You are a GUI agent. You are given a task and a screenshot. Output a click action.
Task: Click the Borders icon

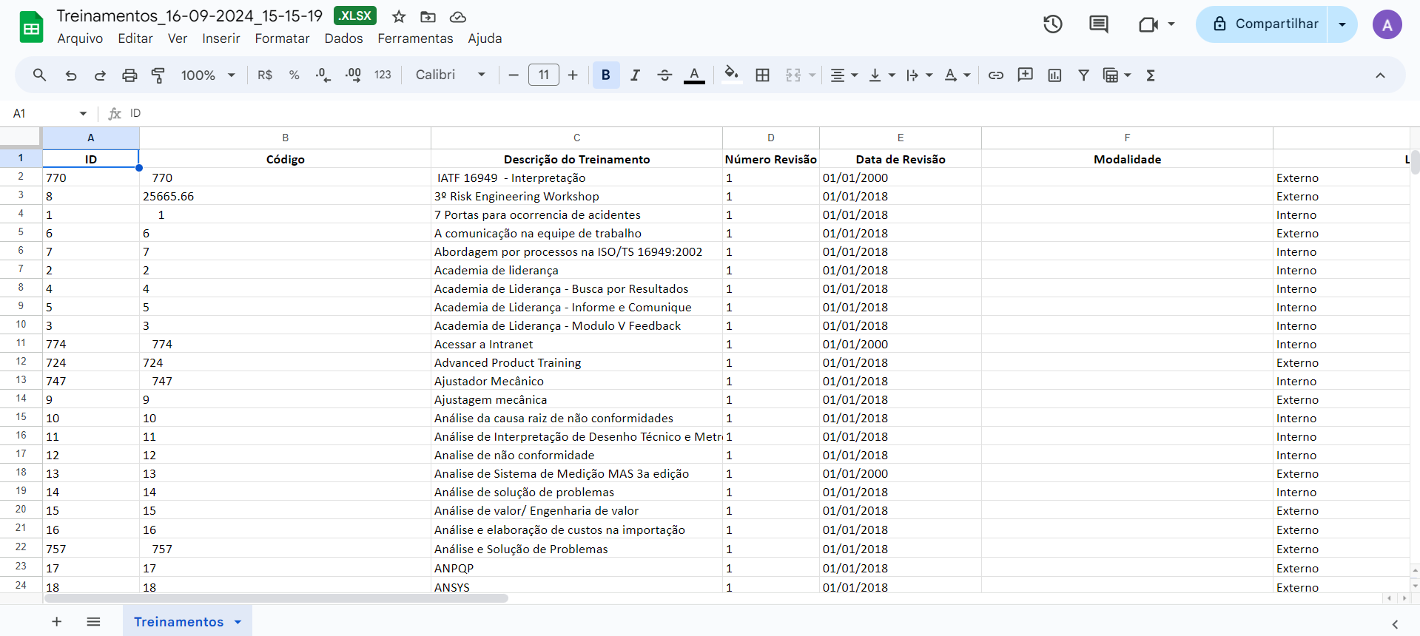[x=763, y=75]
